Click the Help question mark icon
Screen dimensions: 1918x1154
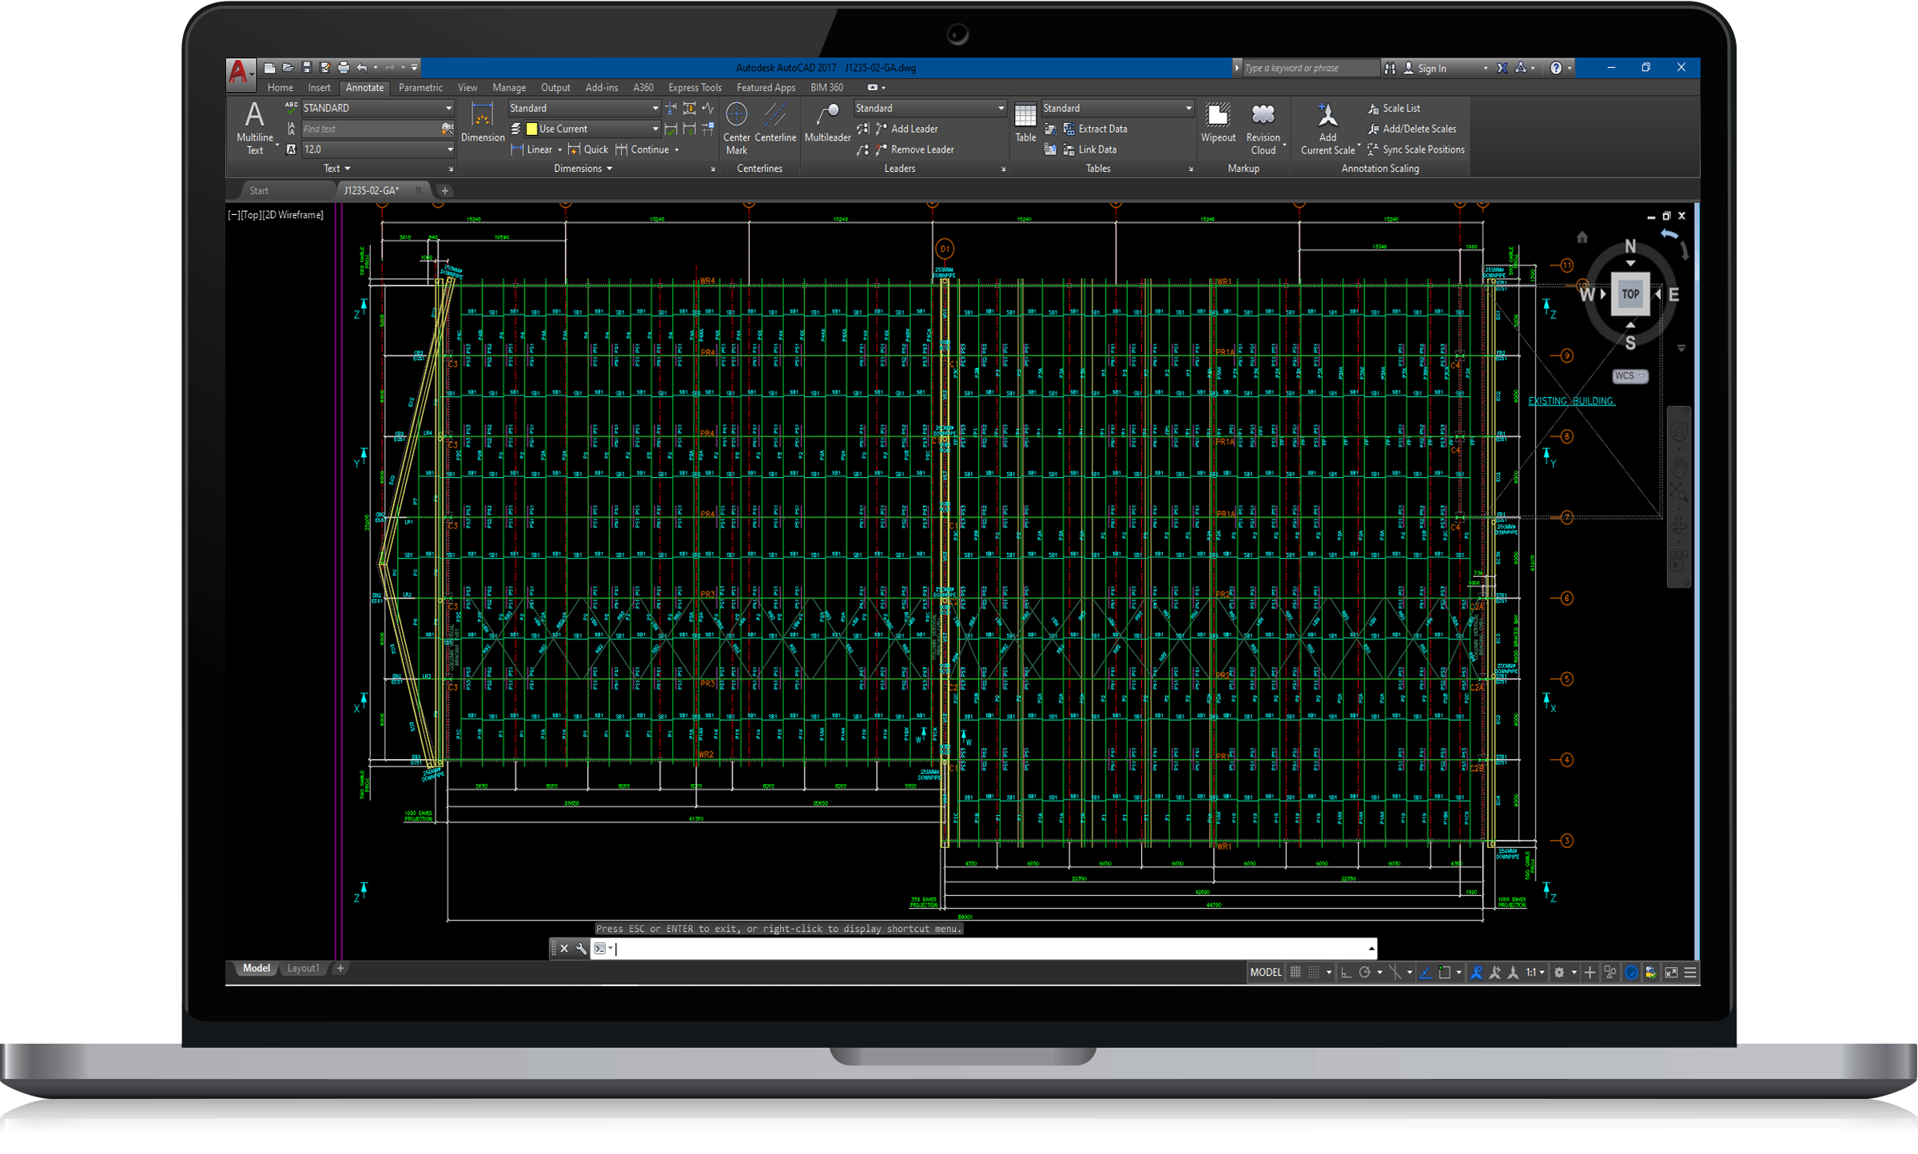(1555, 68)
